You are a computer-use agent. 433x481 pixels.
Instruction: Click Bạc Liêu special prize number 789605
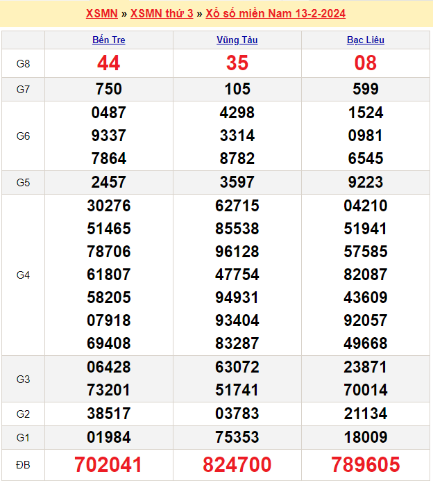tap(366, 464)
